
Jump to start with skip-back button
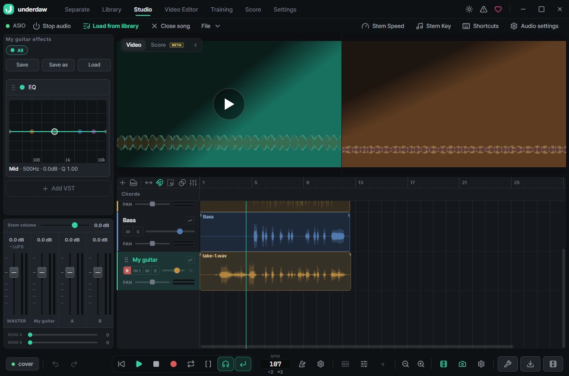[x=122, y=364]
